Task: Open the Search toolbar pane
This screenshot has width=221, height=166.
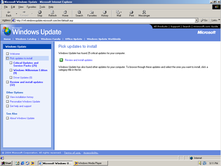Action: (79, 14)
